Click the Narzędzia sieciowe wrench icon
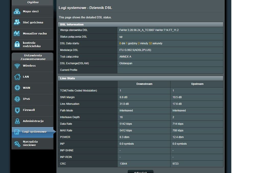 pyautogui.click(x=17, y=143)
